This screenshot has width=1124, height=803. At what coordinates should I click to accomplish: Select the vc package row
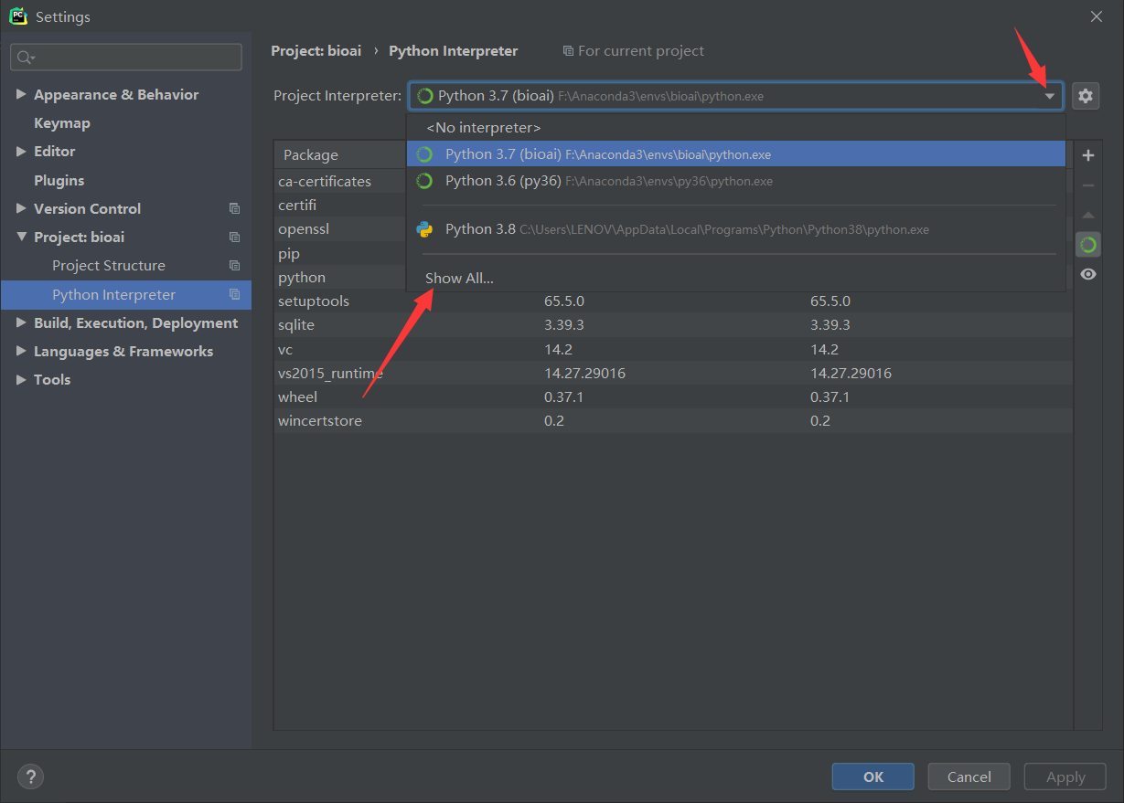coord(673,349)
